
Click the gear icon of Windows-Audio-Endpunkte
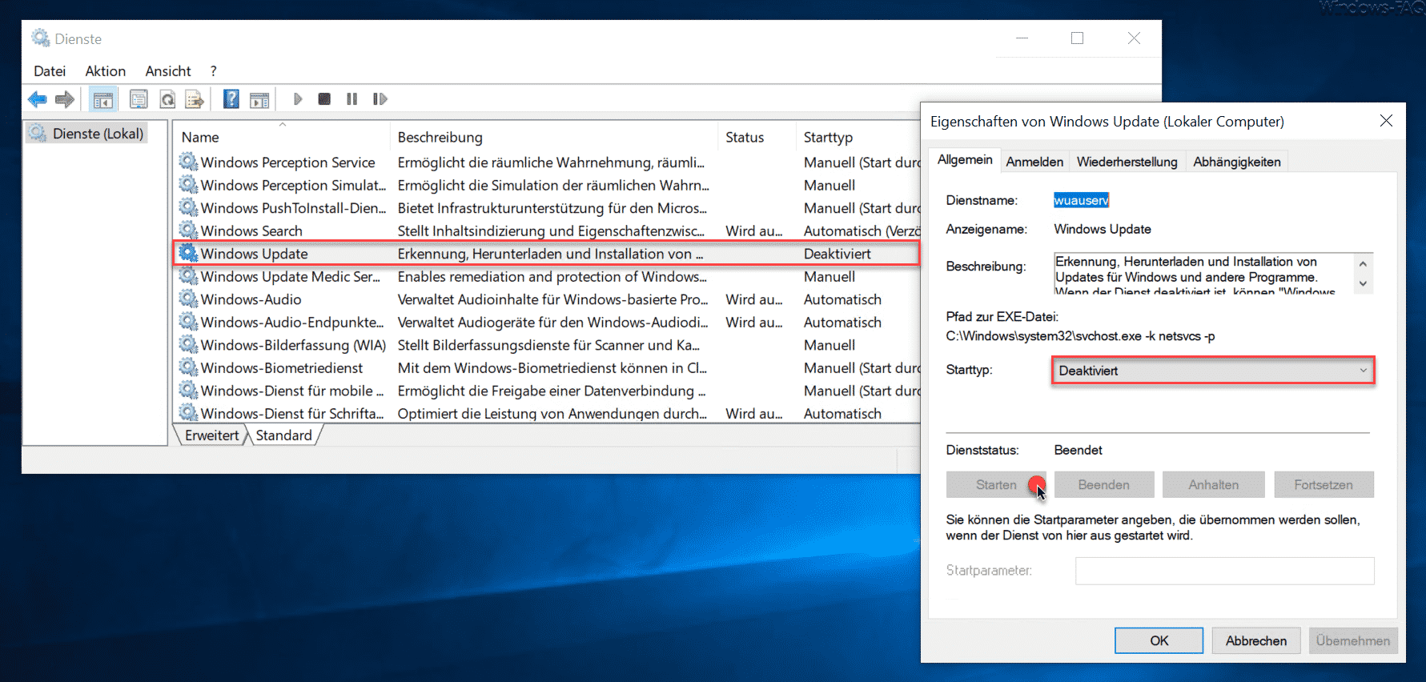(x=188, y=322)
